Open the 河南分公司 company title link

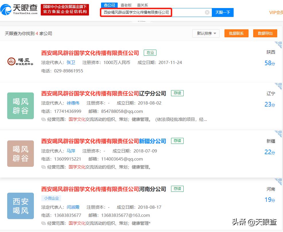pos(104,189)
